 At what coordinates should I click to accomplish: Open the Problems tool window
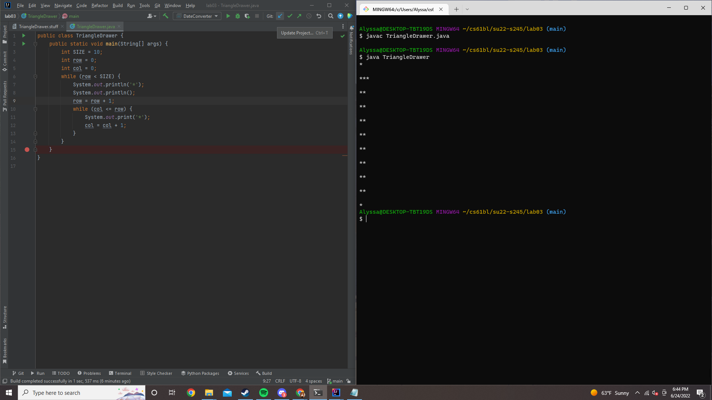pyautogui.click(x=89, y=373)
